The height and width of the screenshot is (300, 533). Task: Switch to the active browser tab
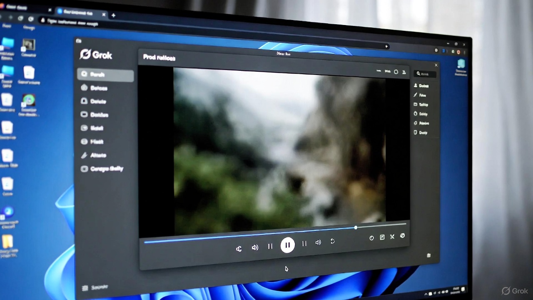click(77, 13)
